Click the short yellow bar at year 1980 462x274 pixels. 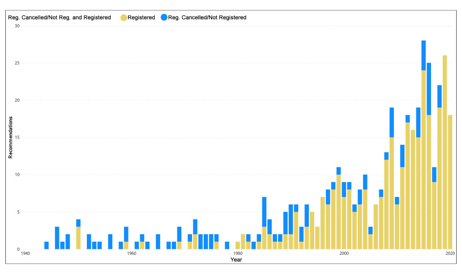238,245
